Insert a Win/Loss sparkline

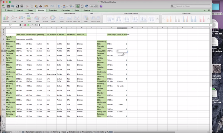tap(77, 19)
